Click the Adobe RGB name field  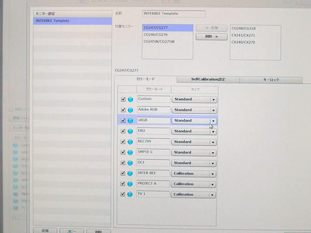(154, 110)
